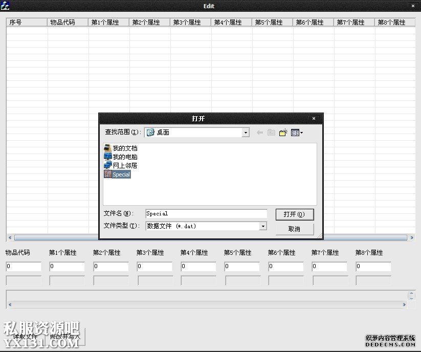This screenshot has height=352, width=421.
Task: Click right arrow of table horizontal scrollbar
Action: click(x=411, y=238)
